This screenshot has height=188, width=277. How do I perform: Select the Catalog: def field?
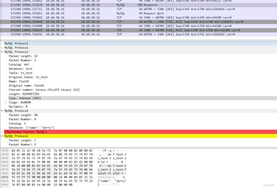tap(19, 65)
